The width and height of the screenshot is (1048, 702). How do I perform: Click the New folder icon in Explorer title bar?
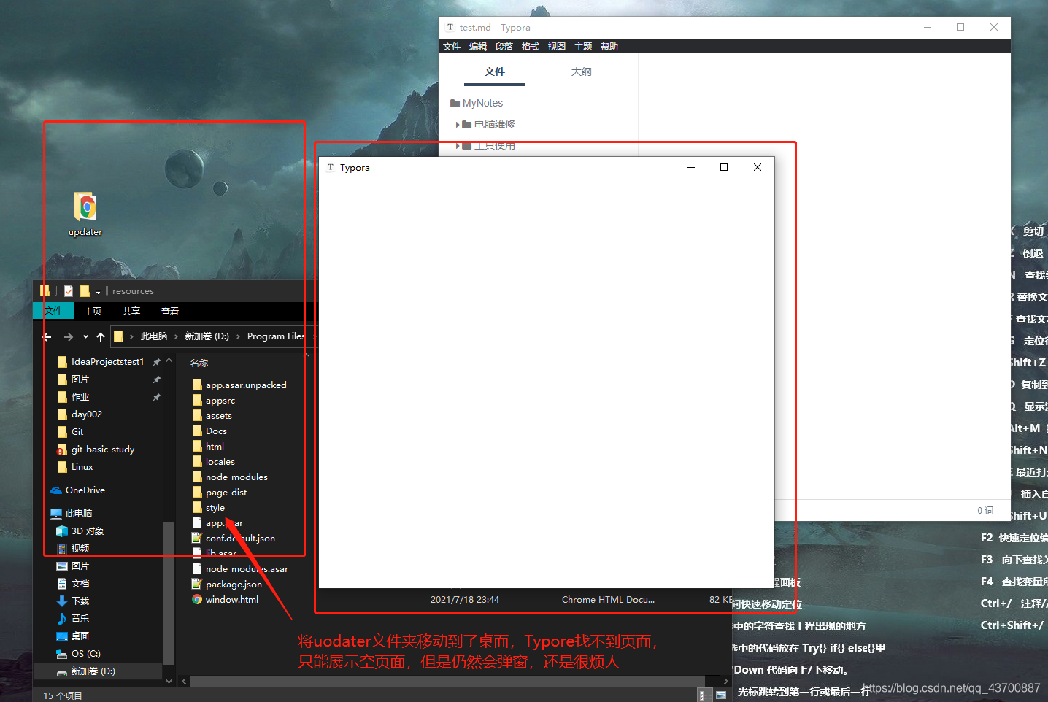pos(85,291)
